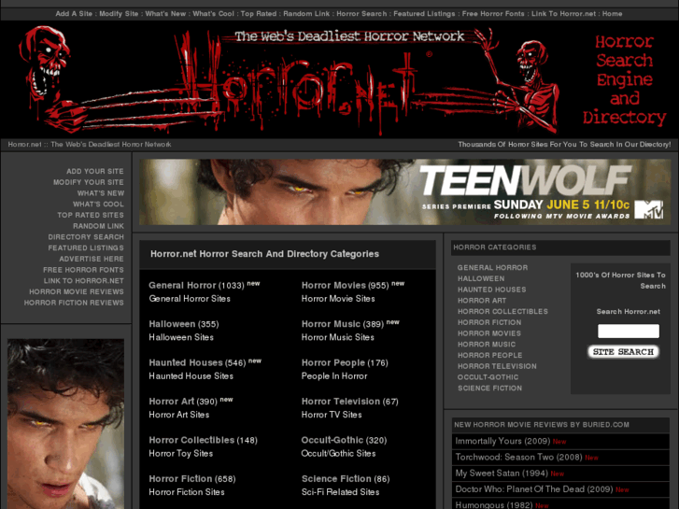Open Link To Horror.net in top bar
The image size is (679, 509).
(x=563, y=14)
